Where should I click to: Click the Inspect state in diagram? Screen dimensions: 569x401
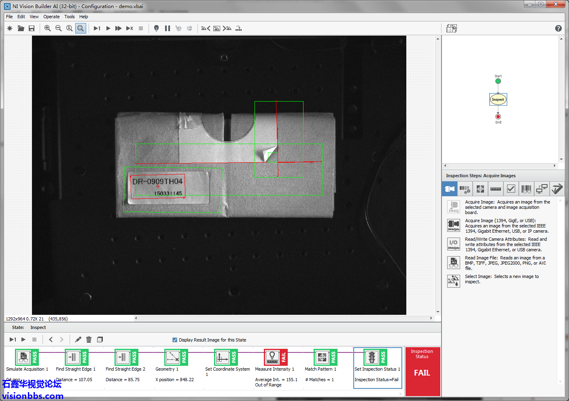pyautogui.click(x=498, y=100)
